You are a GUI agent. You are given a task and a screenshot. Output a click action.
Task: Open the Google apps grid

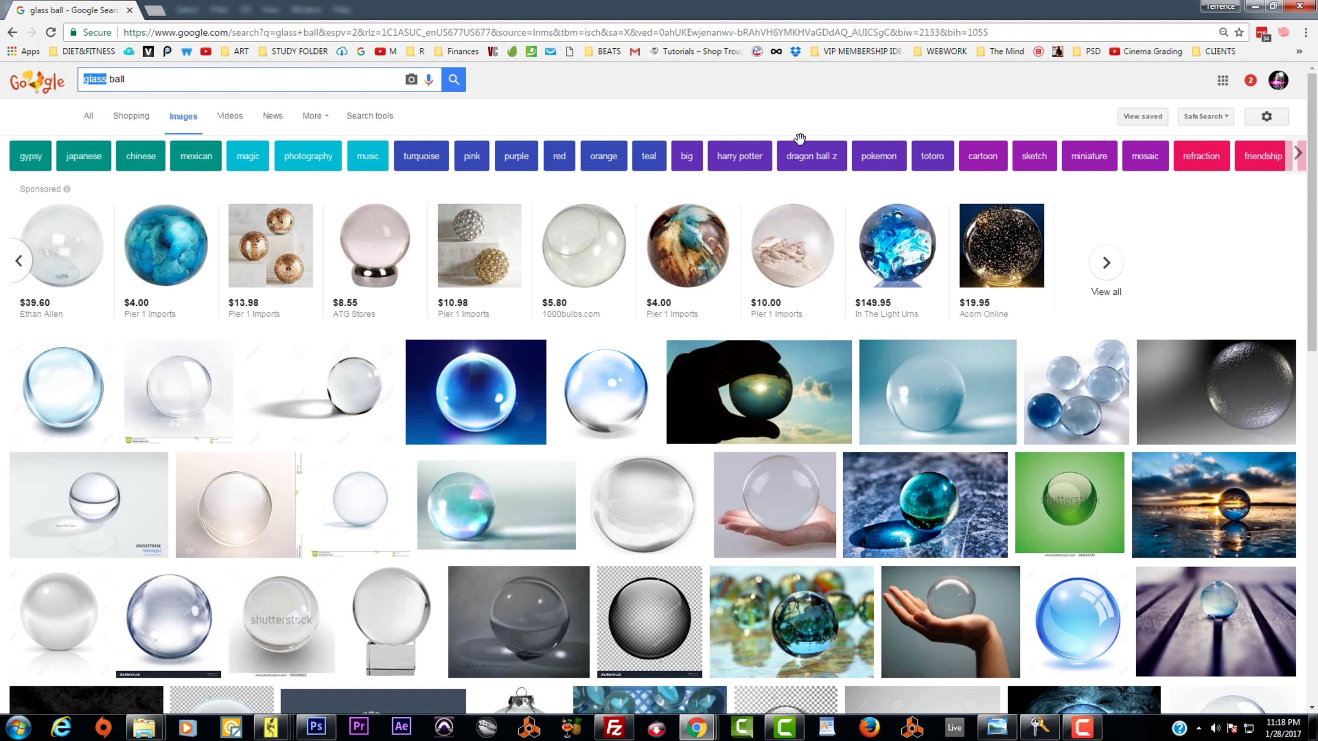click(1222, 81)
